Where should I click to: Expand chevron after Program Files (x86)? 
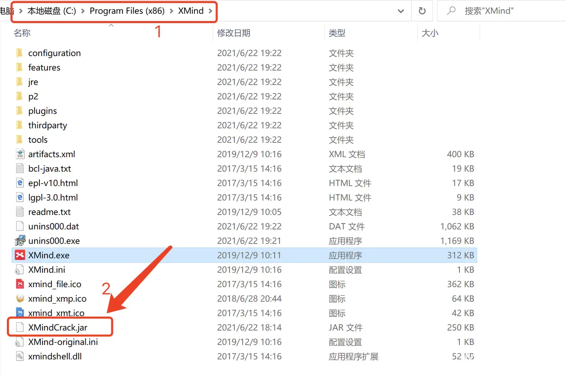(171, 11)
